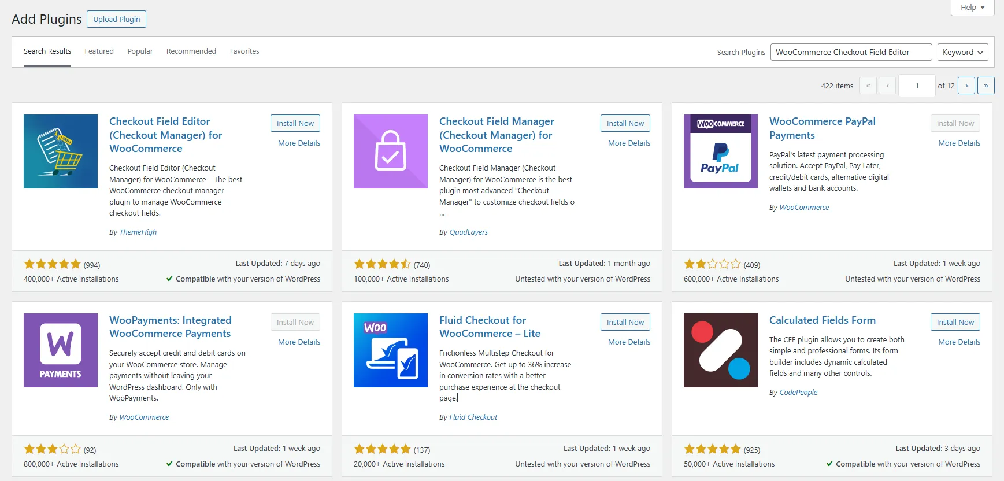Open Fluid Checkout author link
1004x481 pixels.
coord(473,417)
